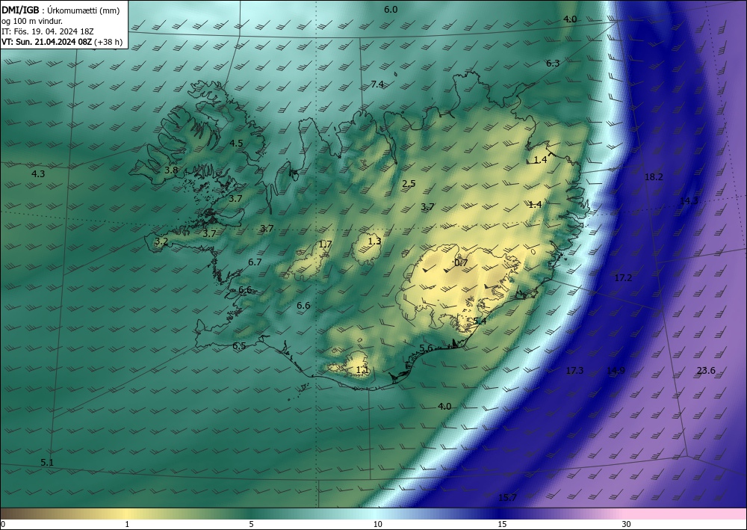Click the 5.6 value on the map

point(426,348)
